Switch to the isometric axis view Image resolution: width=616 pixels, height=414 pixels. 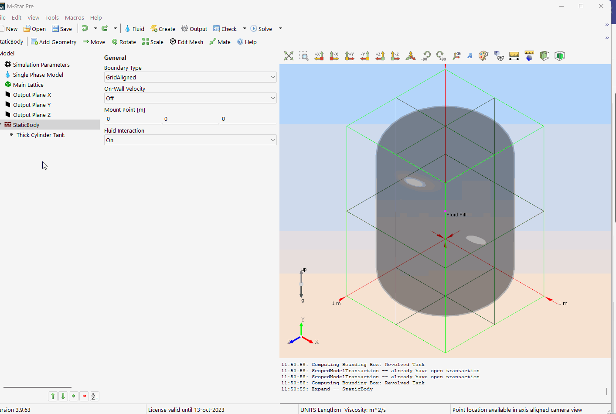pyautogui.click(x=411, y=56)
